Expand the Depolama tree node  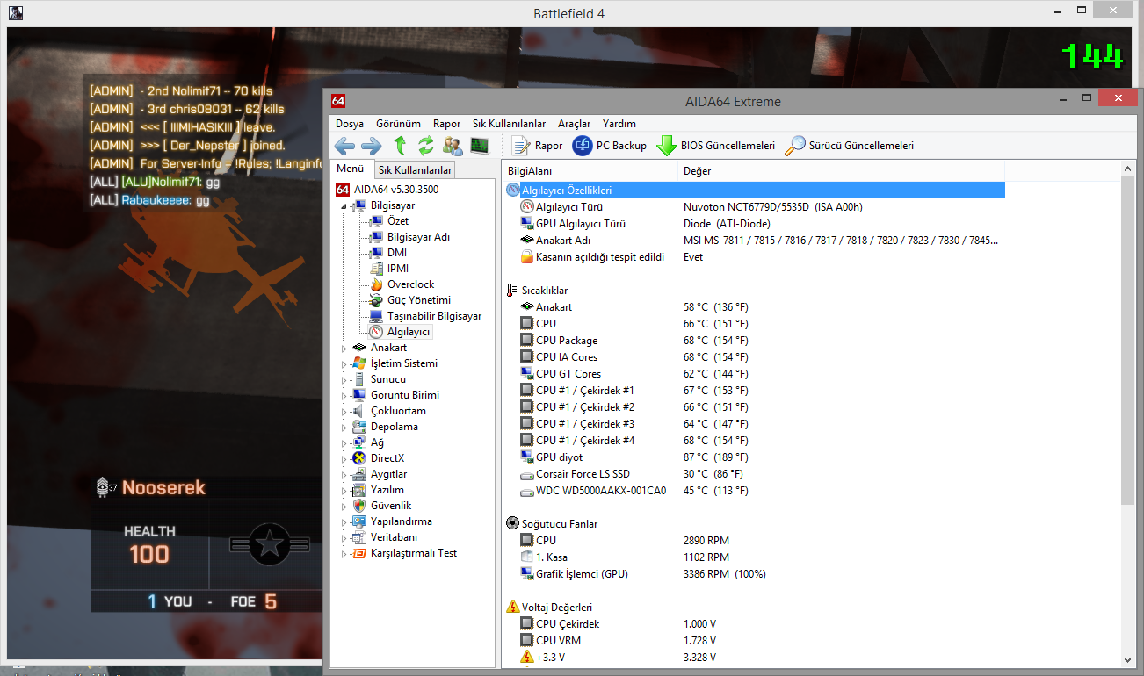tap(344, 427)
